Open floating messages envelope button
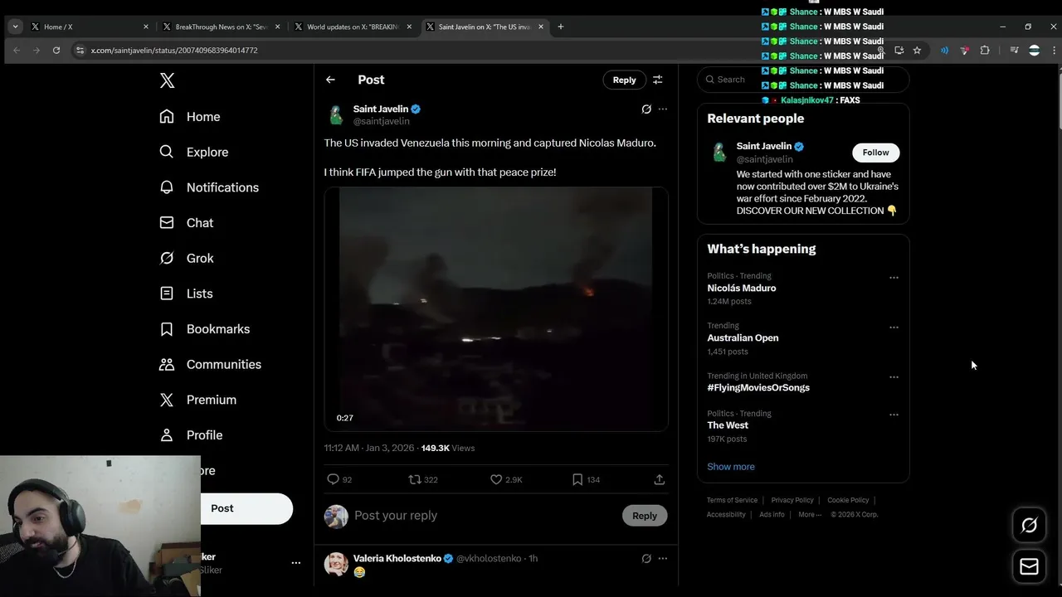1062x597 pixels. 1029,566
